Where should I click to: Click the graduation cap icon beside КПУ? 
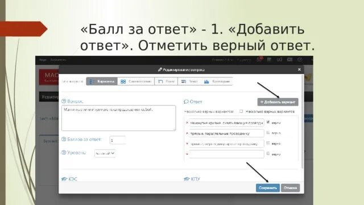pos(187,179)
